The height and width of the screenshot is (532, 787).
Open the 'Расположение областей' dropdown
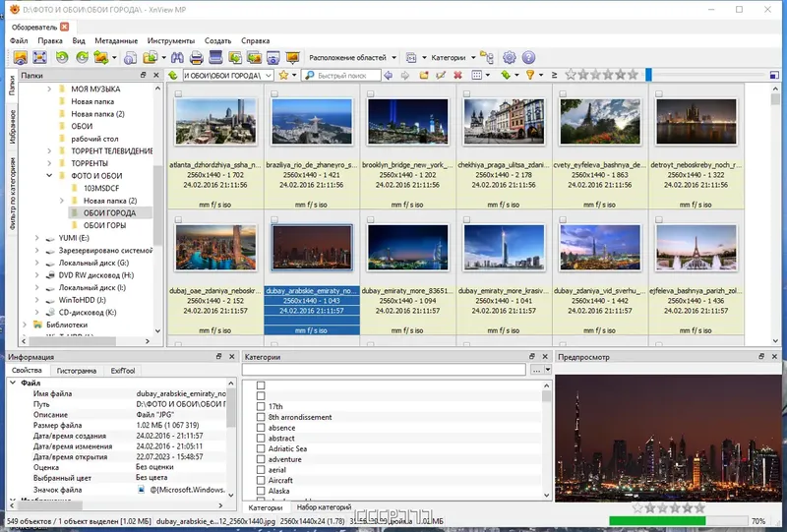pyautogui.click(x=353, y=58)
